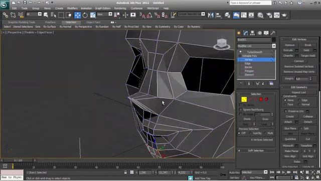The height and width of the screenshot is (181, 321).
Task: Select Polygon sub-object selection icon
Action: click(261, 100)
